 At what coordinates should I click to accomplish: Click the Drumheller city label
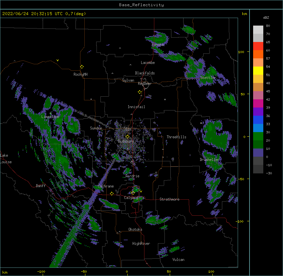tap(209, 160)
